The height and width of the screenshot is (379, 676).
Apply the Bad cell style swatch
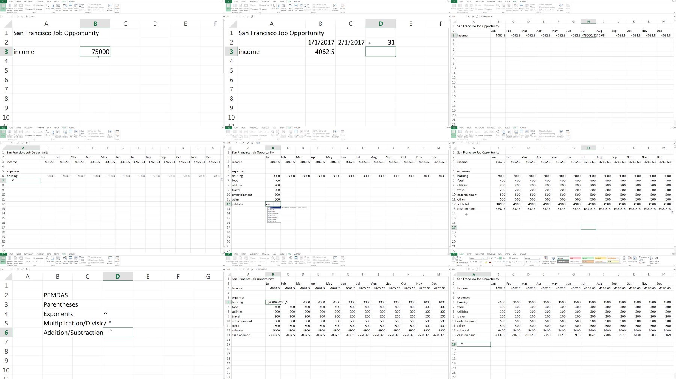pyautogui.click(x=575, y=258)
